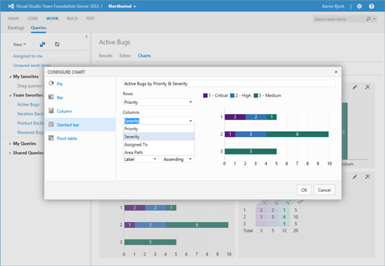The image size is (385, 266).
Task: Click the purple 2 segment in preview chart
Action: point(235,117)
